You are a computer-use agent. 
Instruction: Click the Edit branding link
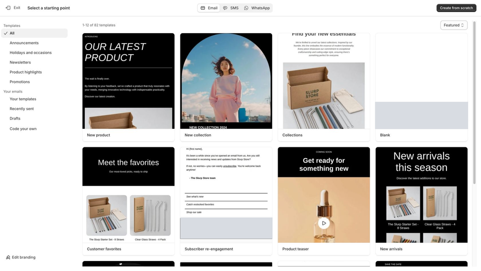point(21,257)
